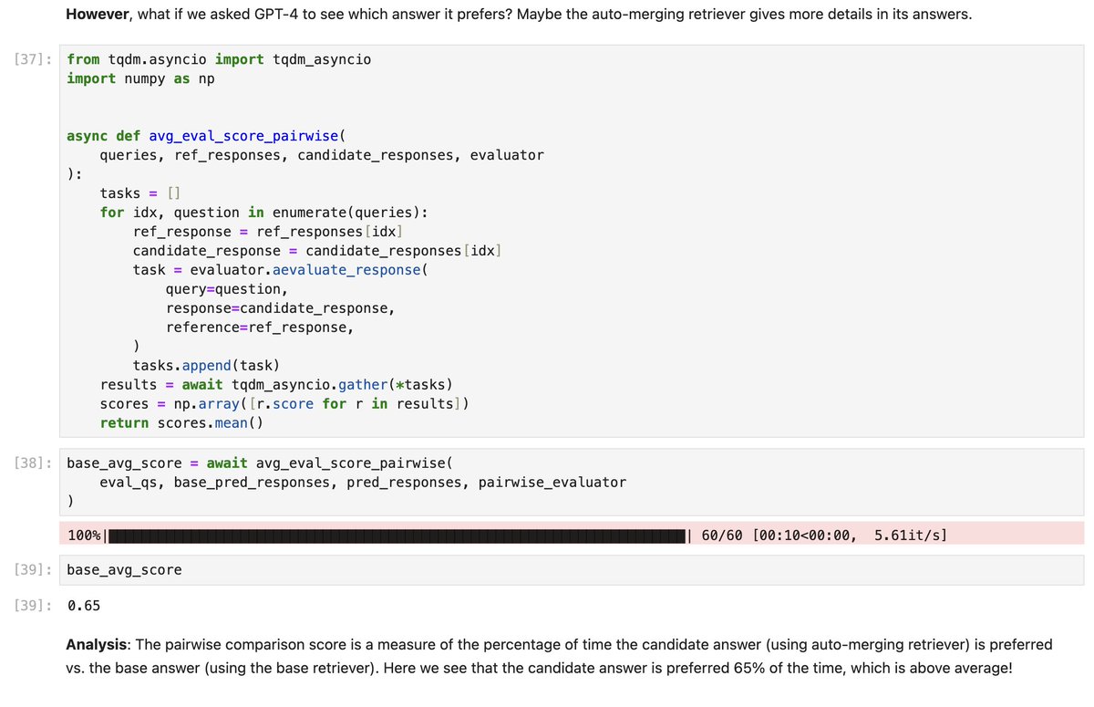Click the 0.65 output value
The width and height of the screenshot is (1094, 707).
[x=84, y=605]
